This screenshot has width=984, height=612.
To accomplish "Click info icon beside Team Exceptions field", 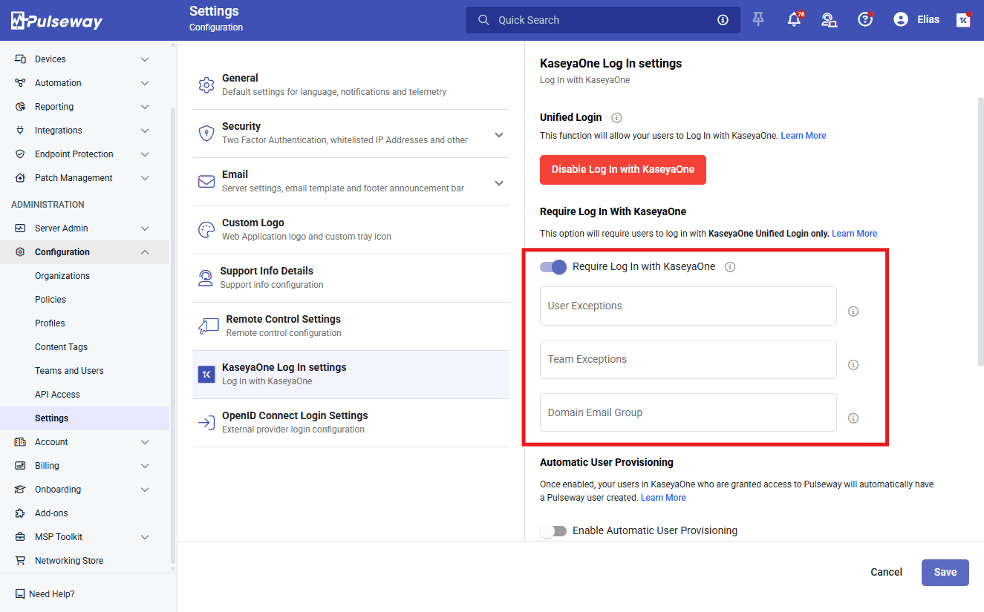I will [853, 365].
